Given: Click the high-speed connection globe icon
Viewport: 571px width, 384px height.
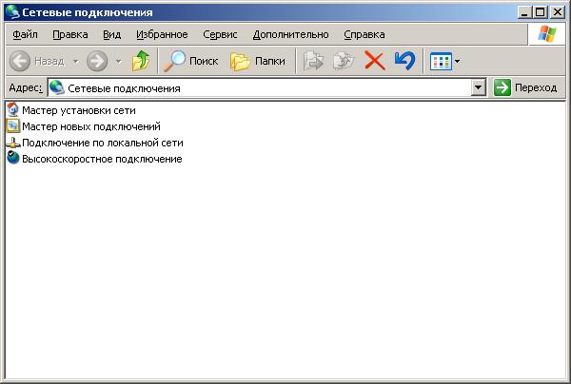Looking at the screenshot, I should tap(13, 158).
